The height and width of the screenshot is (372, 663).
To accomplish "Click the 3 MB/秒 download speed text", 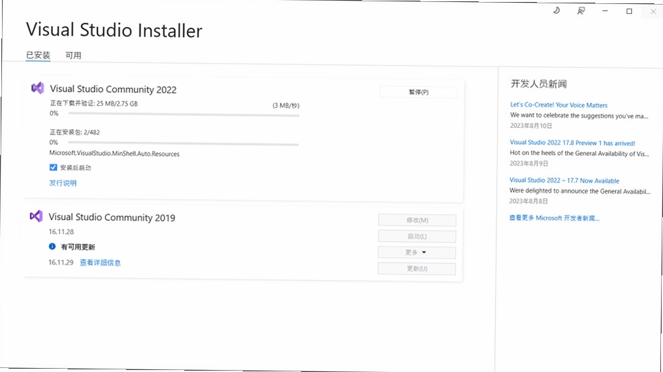I will click(x=286, y=105).
